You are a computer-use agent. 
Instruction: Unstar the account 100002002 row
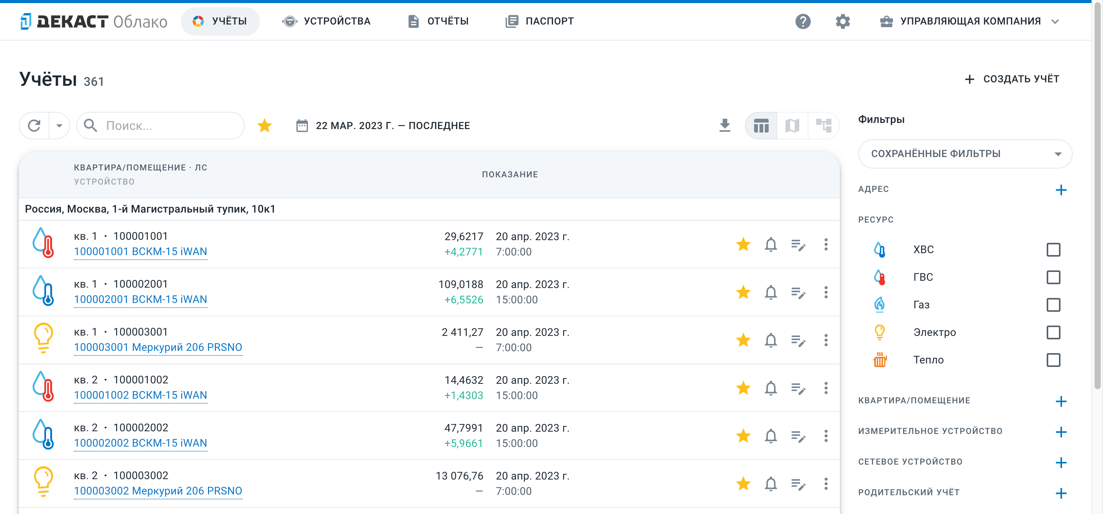pos(743,435)
